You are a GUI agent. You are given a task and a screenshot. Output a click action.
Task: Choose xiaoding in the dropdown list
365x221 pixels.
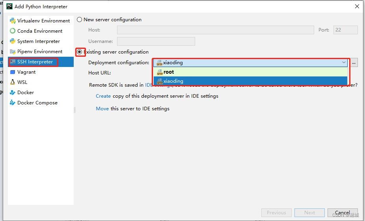173,81
